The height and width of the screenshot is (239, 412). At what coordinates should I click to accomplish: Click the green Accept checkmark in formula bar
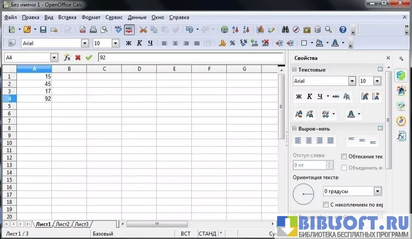pyautogui.click(x=89, y=58)
